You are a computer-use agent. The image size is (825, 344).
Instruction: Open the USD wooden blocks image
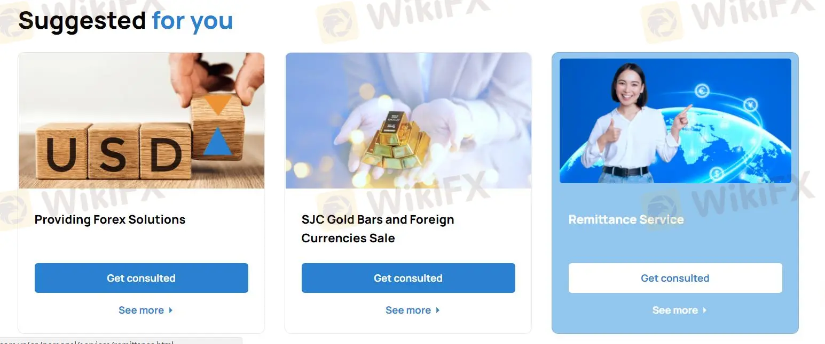point(142,120)
